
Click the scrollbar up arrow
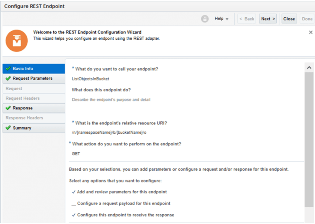[309, 67]
